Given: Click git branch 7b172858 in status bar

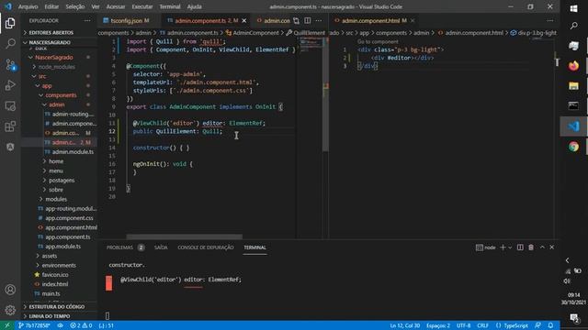Looking at the screenshot, I should coord(34,325).
